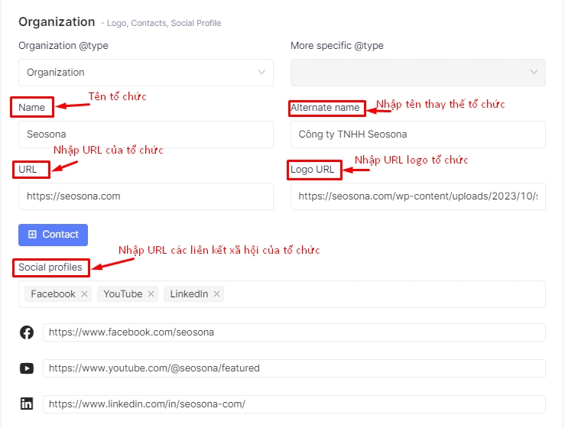Remove the LinkedIn tag from Social profiles

(x=216, y=294)
